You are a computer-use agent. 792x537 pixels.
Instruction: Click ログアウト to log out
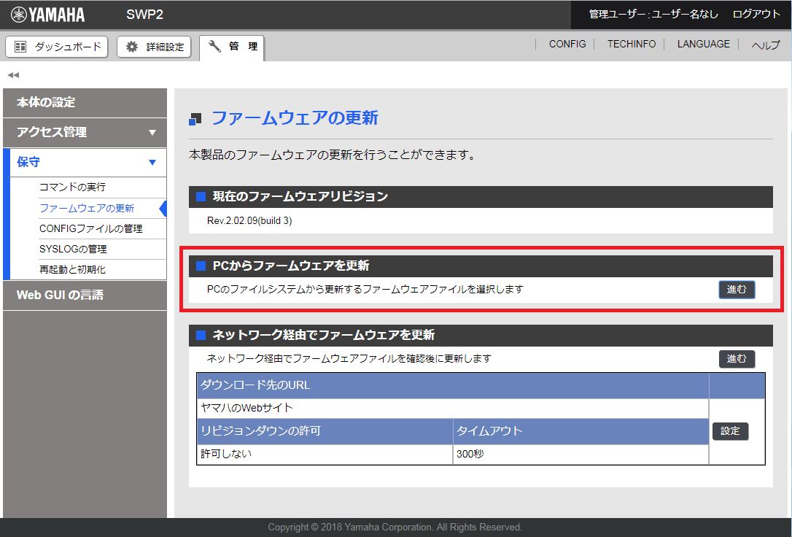tap(756, 15)
